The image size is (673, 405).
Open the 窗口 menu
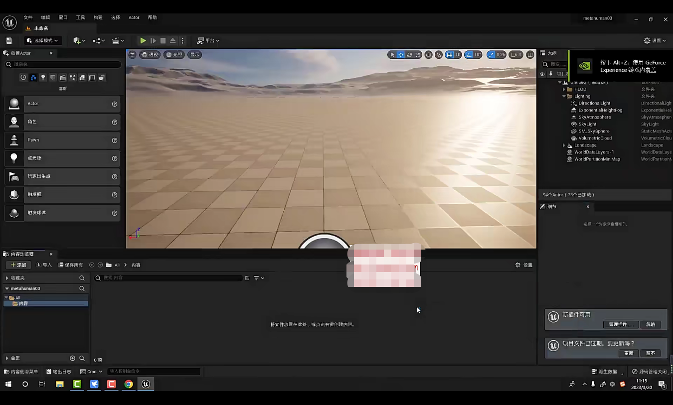(63, 17)
